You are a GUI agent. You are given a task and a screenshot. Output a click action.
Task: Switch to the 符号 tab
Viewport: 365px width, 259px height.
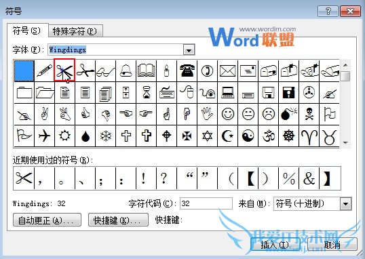pyautogui.click(x=27, y=31)
